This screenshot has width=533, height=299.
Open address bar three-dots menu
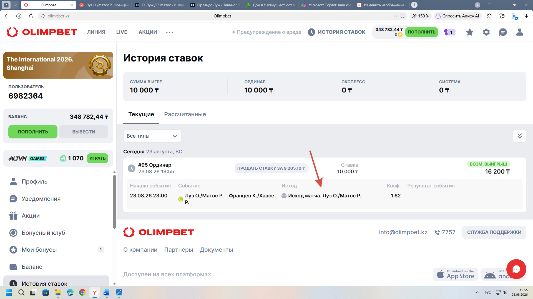pyautogui.click(x=394, y=16)
